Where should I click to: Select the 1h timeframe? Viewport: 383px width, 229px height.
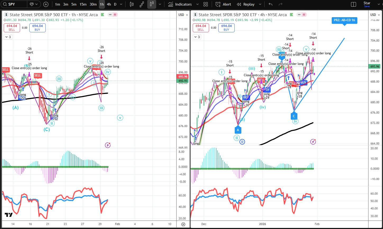coord(102,4)
